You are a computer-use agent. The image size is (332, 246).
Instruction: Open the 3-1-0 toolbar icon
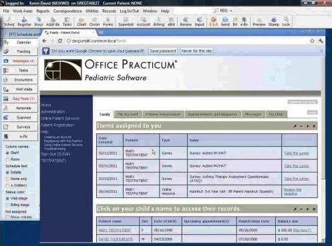[213, 21]
